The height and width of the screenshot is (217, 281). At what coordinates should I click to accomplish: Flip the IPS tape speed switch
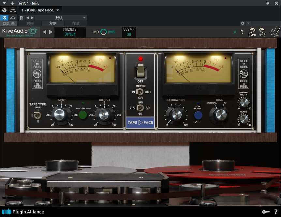[140, 108]
